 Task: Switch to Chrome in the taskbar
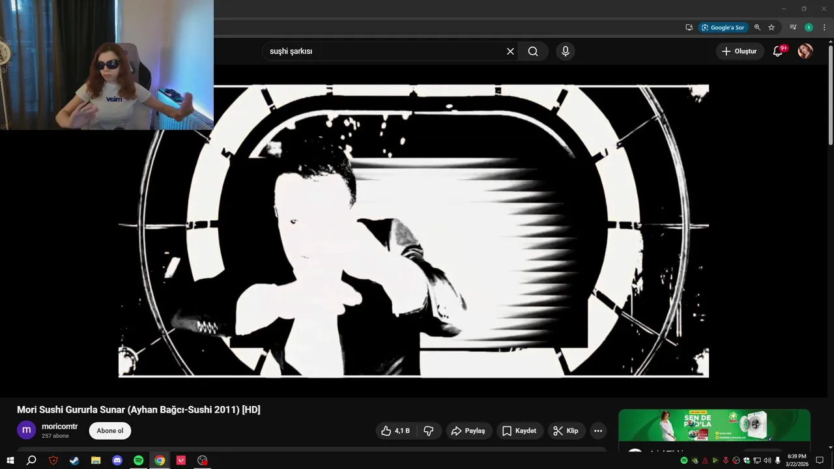[x=160, y=461]
